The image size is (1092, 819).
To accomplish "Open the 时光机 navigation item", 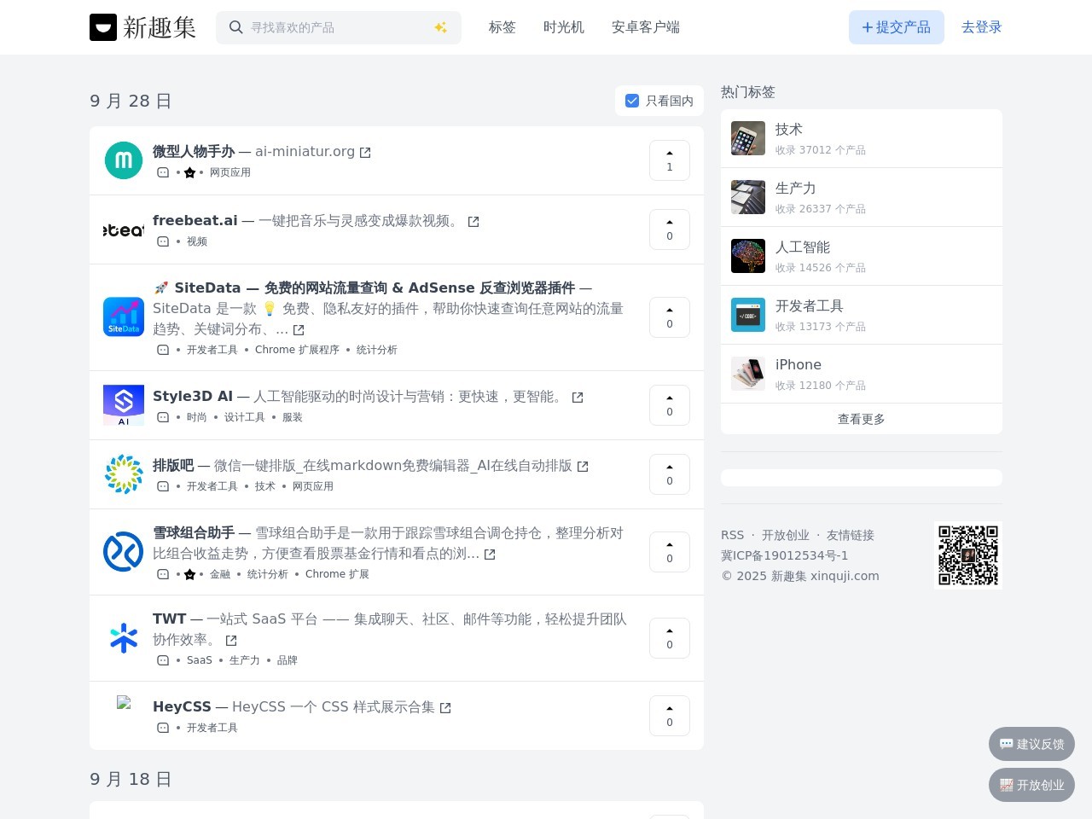I will [x=564, y=27].
